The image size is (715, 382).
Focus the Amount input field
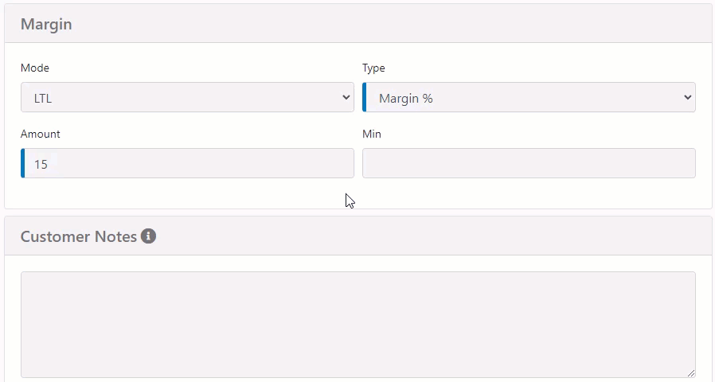point(187,163)
